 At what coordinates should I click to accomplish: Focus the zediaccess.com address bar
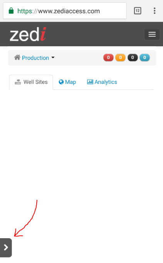tap(65, 11)
